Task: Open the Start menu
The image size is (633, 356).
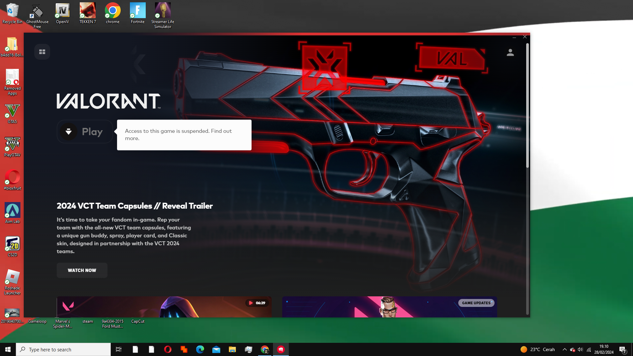Action: click(x=7, y=349)
